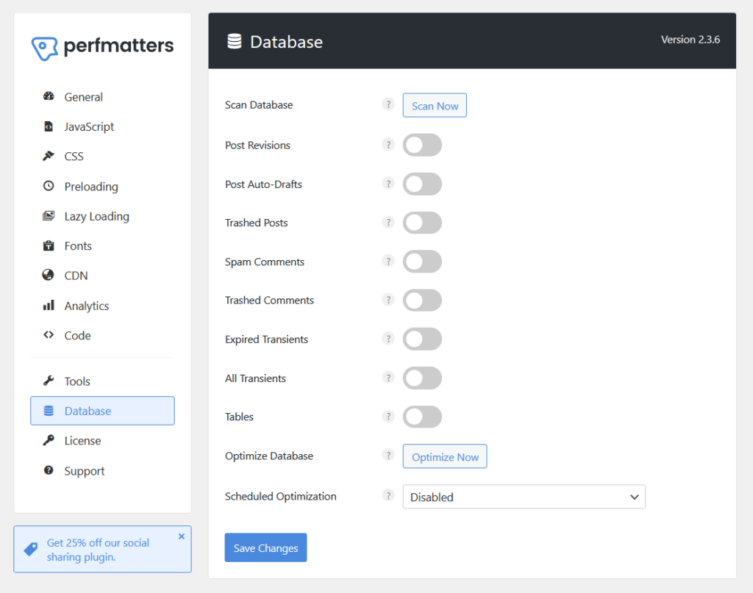Viewport: 753px width, 593px height.
Task: Click the Analytics bar chart icon
Action: [x=49, y=305]
